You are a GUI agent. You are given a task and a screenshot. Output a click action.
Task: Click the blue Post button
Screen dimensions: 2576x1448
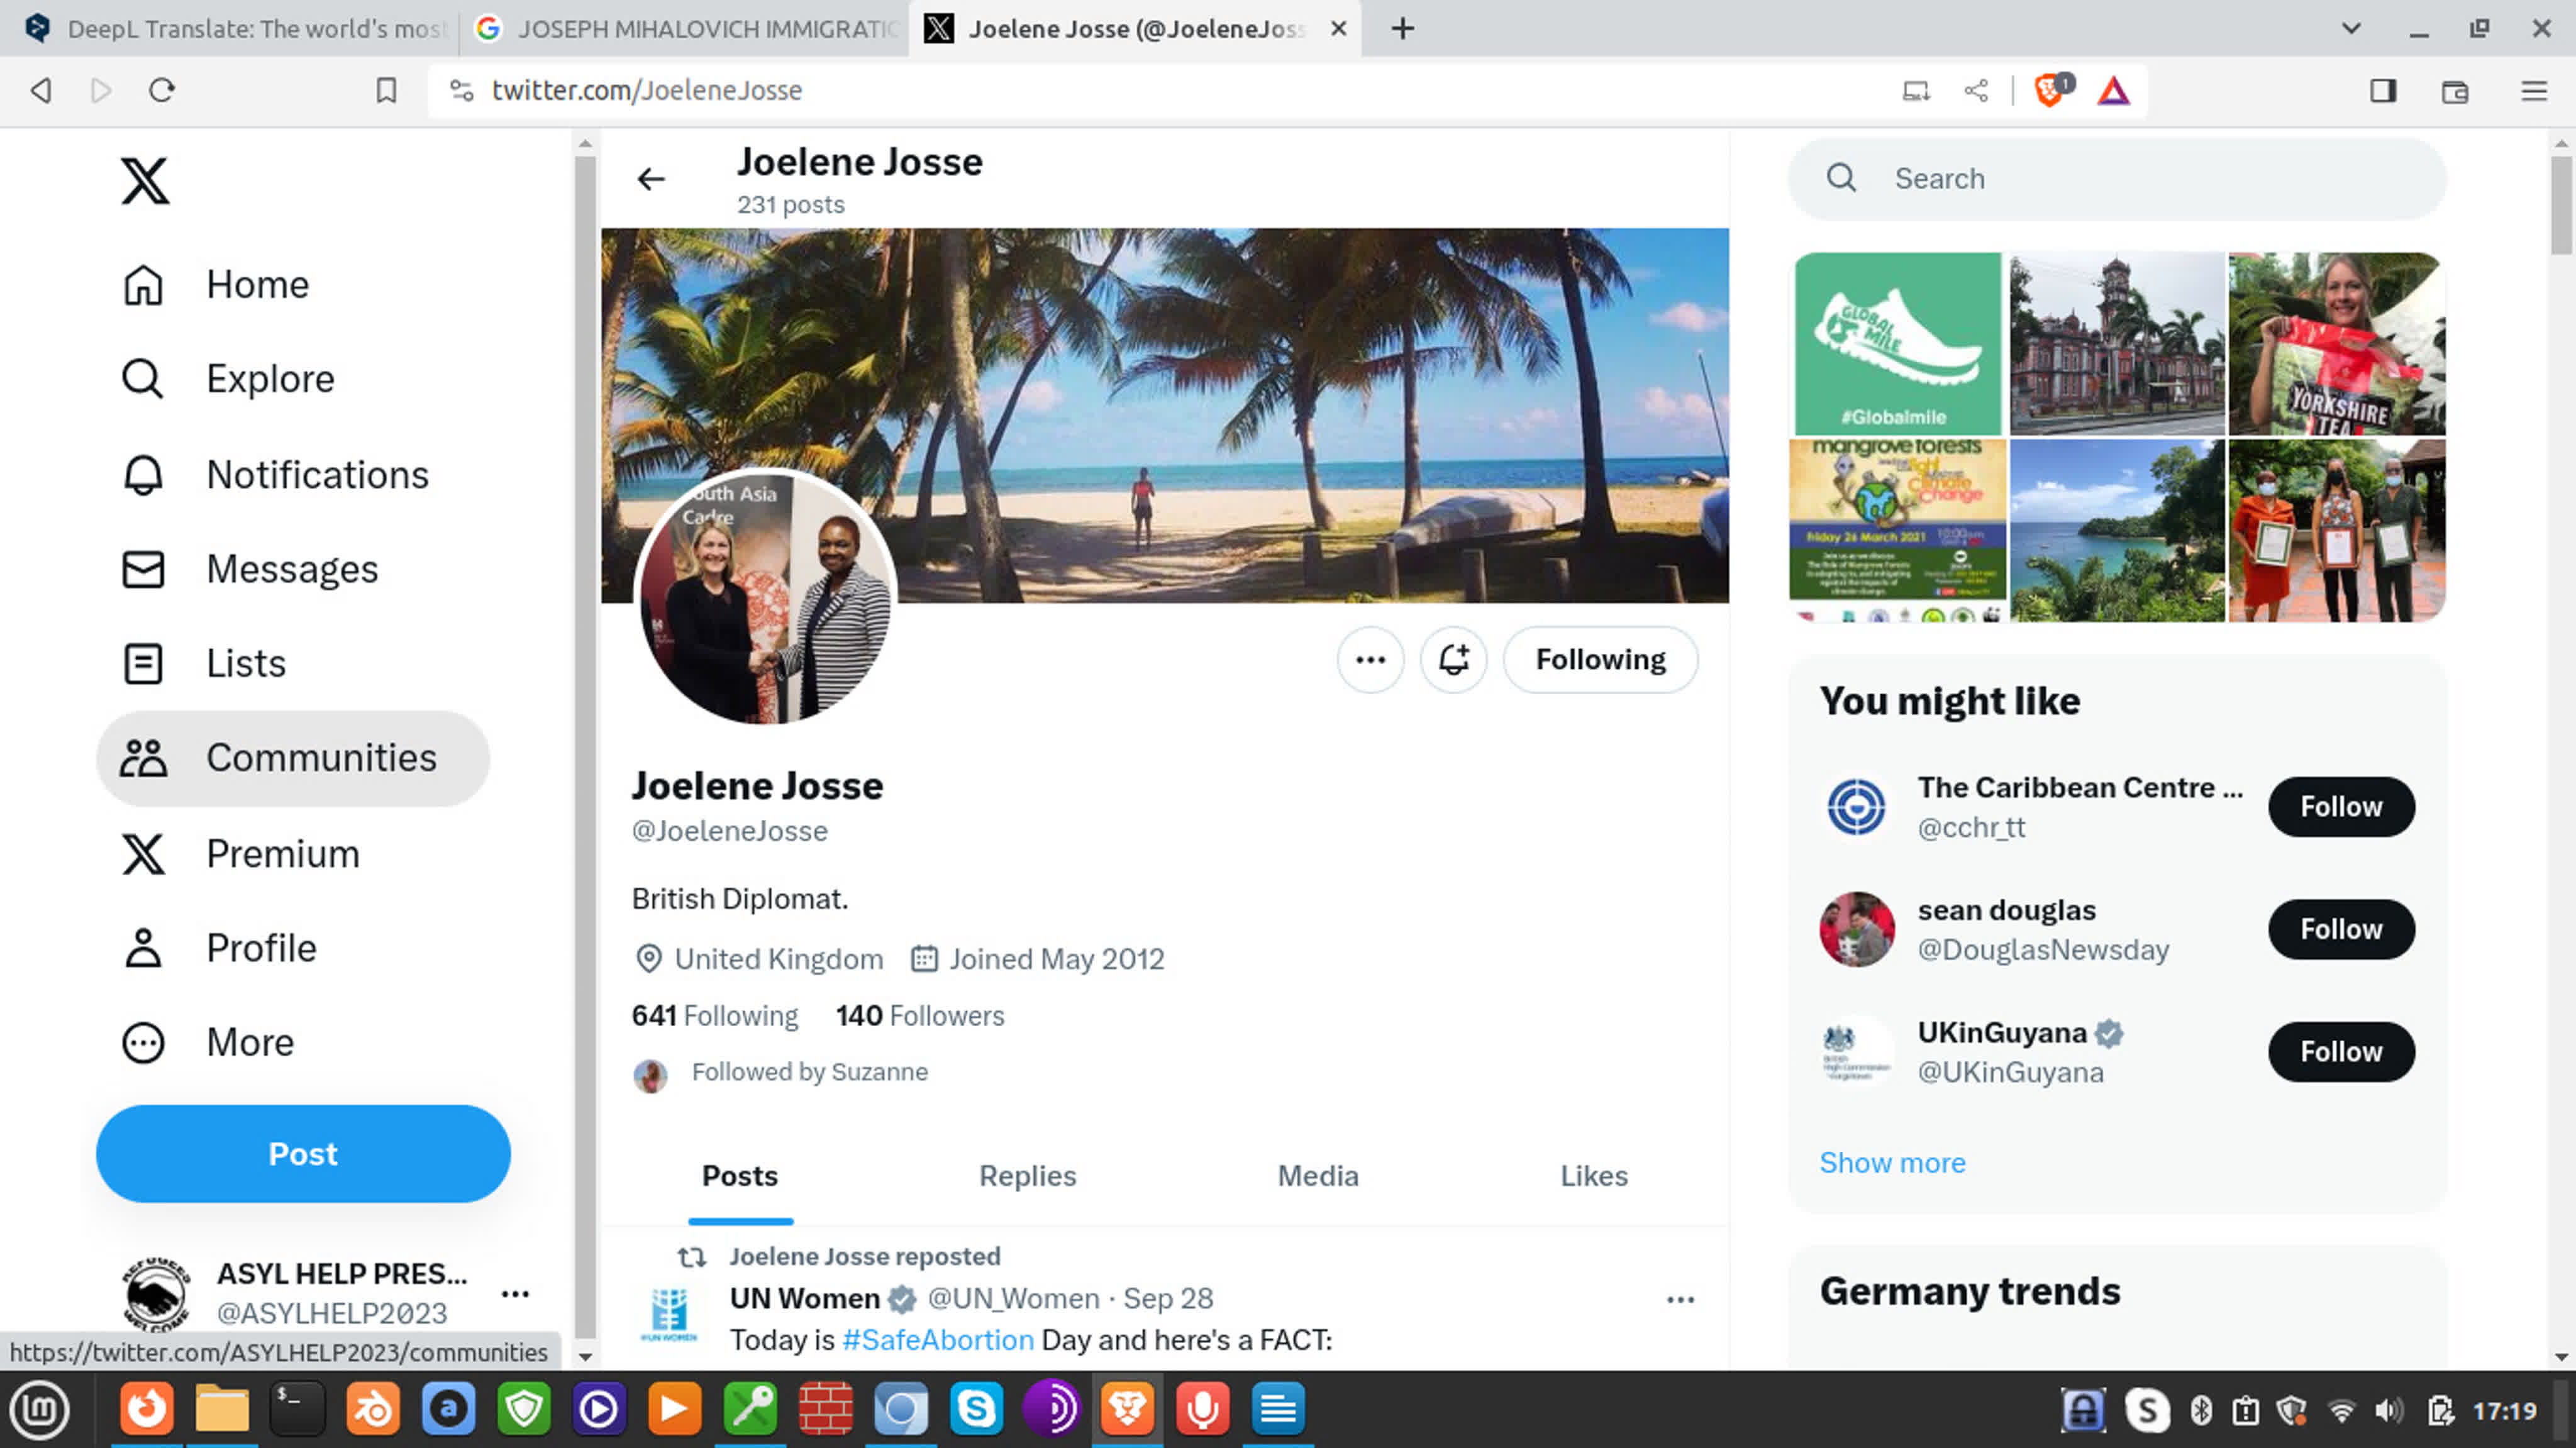(303, 1152)
